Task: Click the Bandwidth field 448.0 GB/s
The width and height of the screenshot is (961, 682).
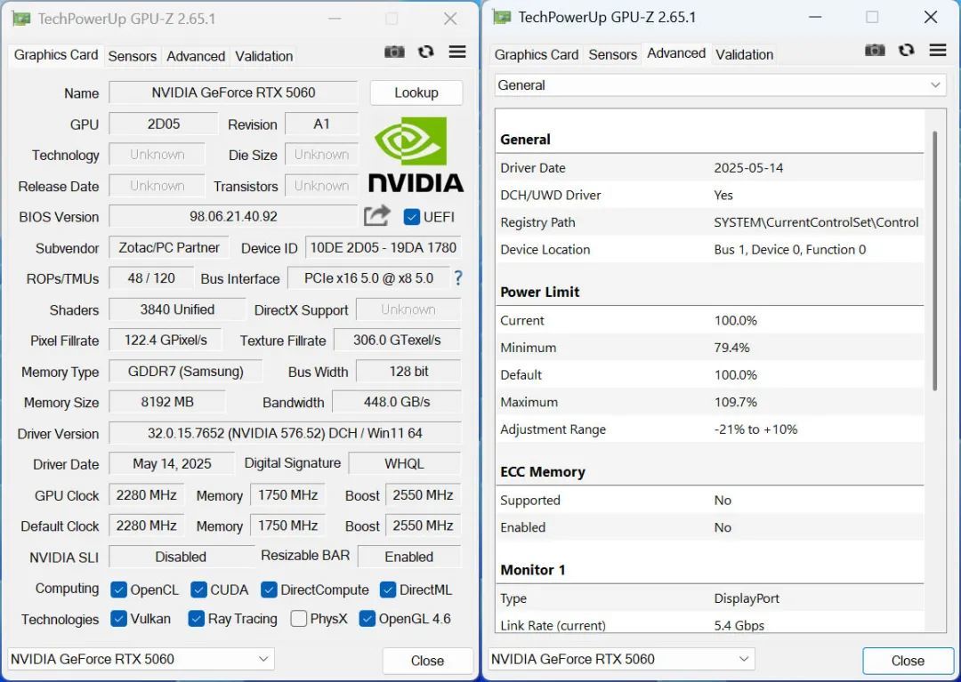Action: pyautogui.click(x=397, y=402)
